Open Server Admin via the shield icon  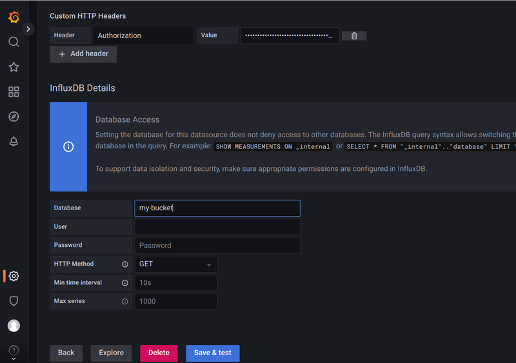pyautogui.click(x=14, y=301)
